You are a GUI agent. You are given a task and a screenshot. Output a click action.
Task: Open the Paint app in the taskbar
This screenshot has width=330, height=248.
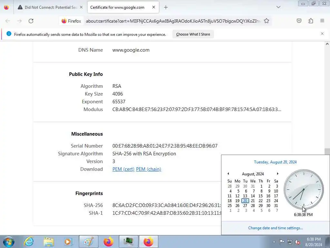tap(89, 242)
